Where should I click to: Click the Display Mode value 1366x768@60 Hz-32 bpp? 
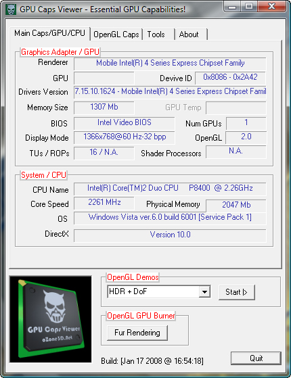point(125,137)
